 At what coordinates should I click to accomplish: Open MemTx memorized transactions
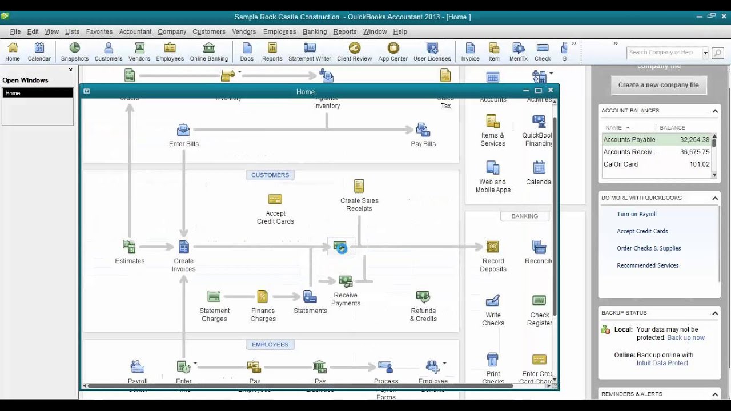pyautogui.click(x=519, y=51)
